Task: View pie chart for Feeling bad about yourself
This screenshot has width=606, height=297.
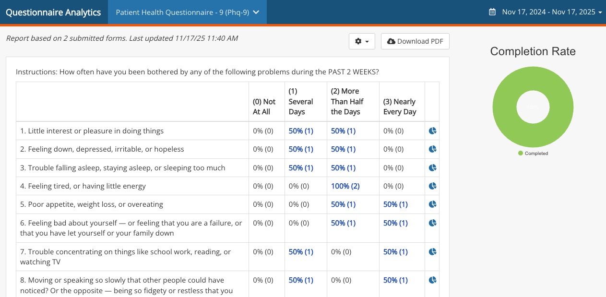Action: point(432,223)
